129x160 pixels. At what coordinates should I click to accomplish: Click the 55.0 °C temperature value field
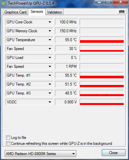click(66, 40)
